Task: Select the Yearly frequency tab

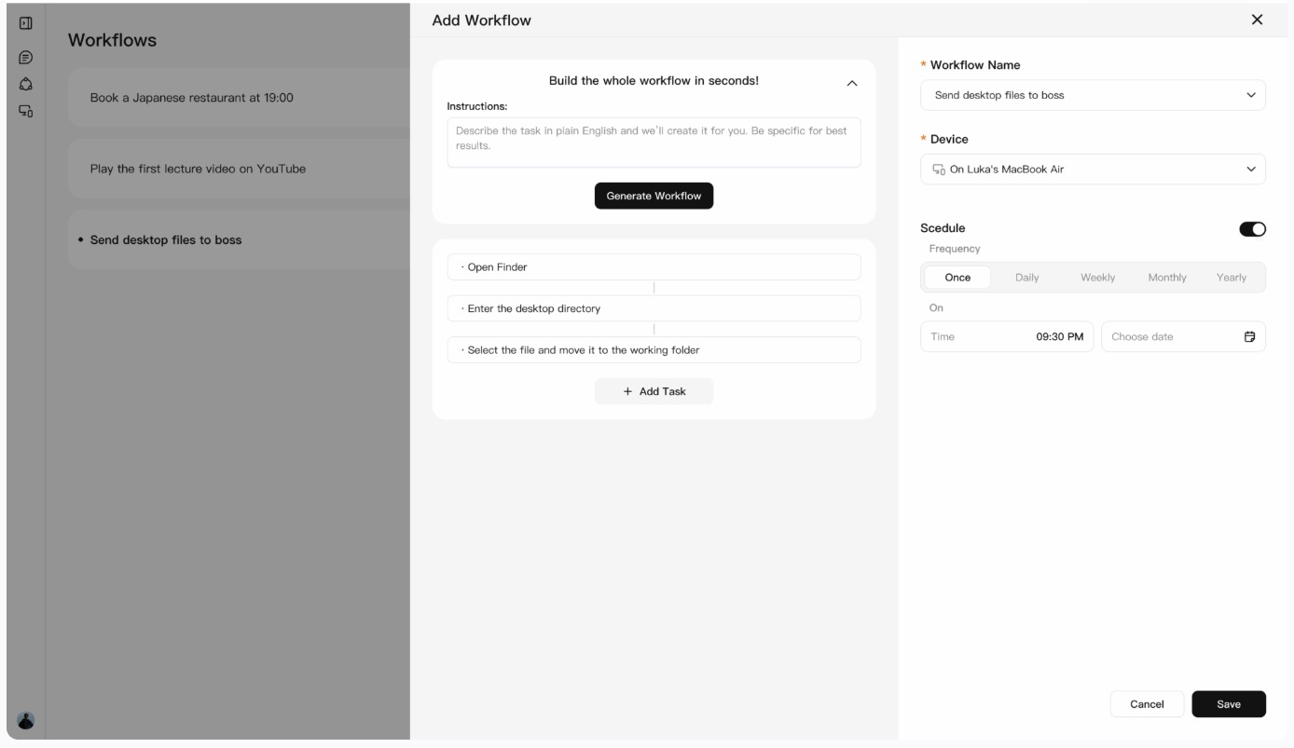Action: tap(1231, 278)
